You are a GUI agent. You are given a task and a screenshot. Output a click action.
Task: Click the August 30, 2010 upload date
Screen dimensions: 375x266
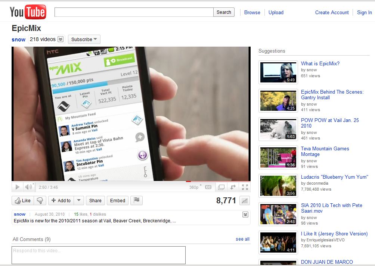50,214
